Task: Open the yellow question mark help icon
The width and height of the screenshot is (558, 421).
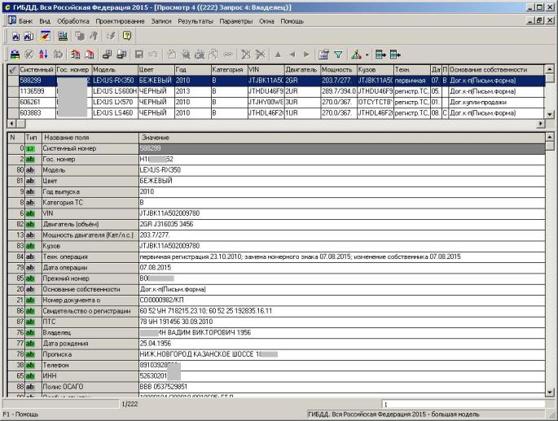Action: click(x=127, y=36)
